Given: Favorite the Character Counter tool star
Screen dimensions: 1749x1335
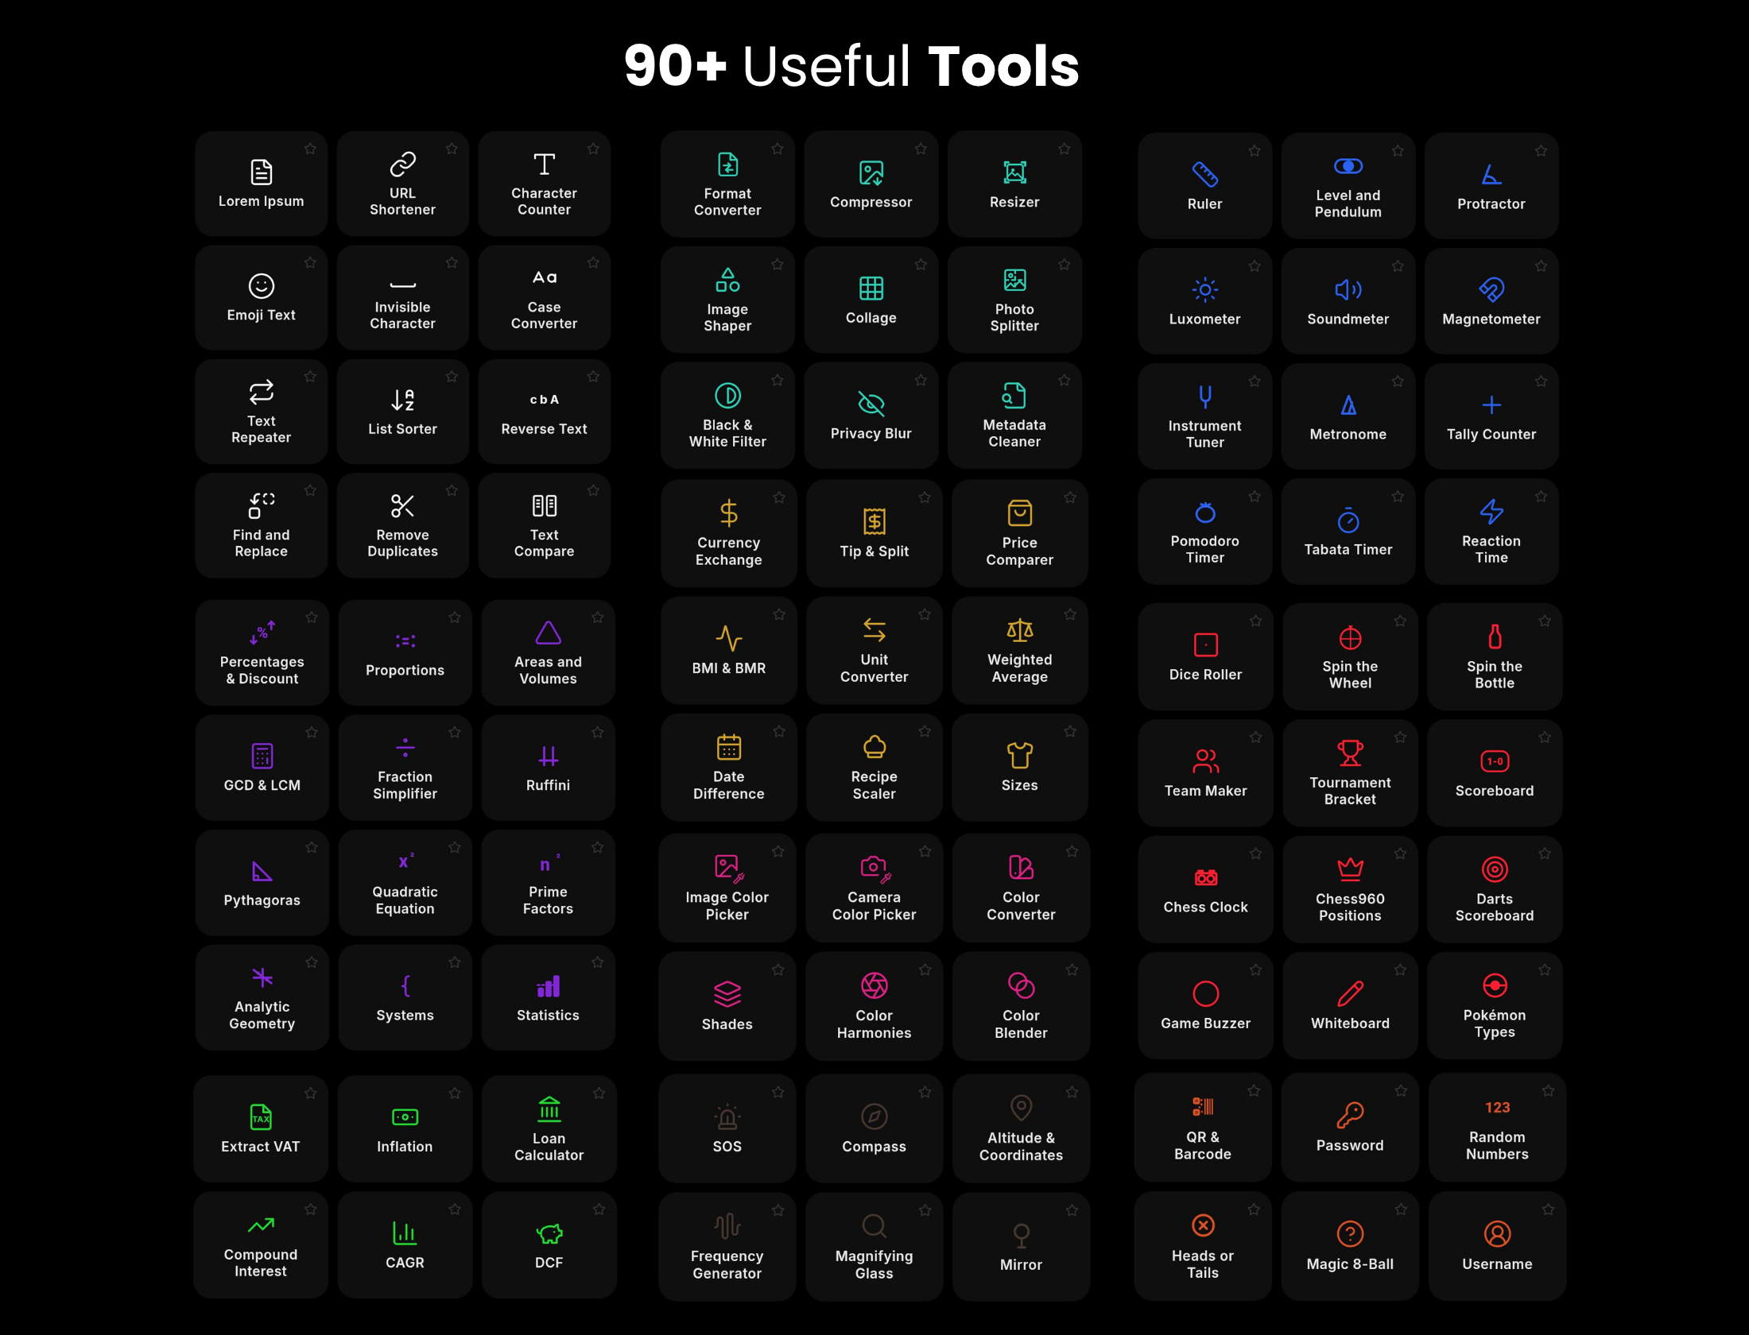Looking at the screenshot, I should (593, 149).
